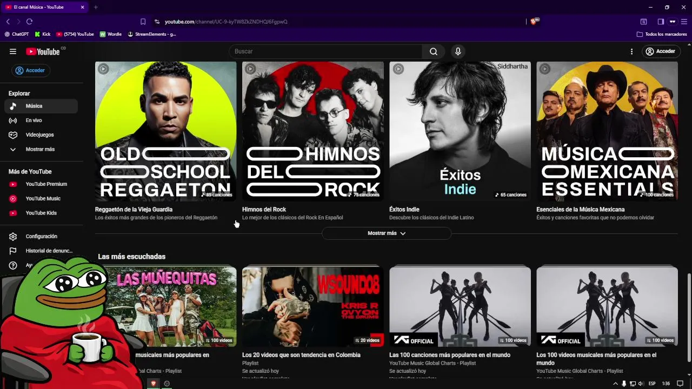Select Videojuegos in the sidebar
Viewport: 692px width, 389px height.
click(x=39, y=135)
